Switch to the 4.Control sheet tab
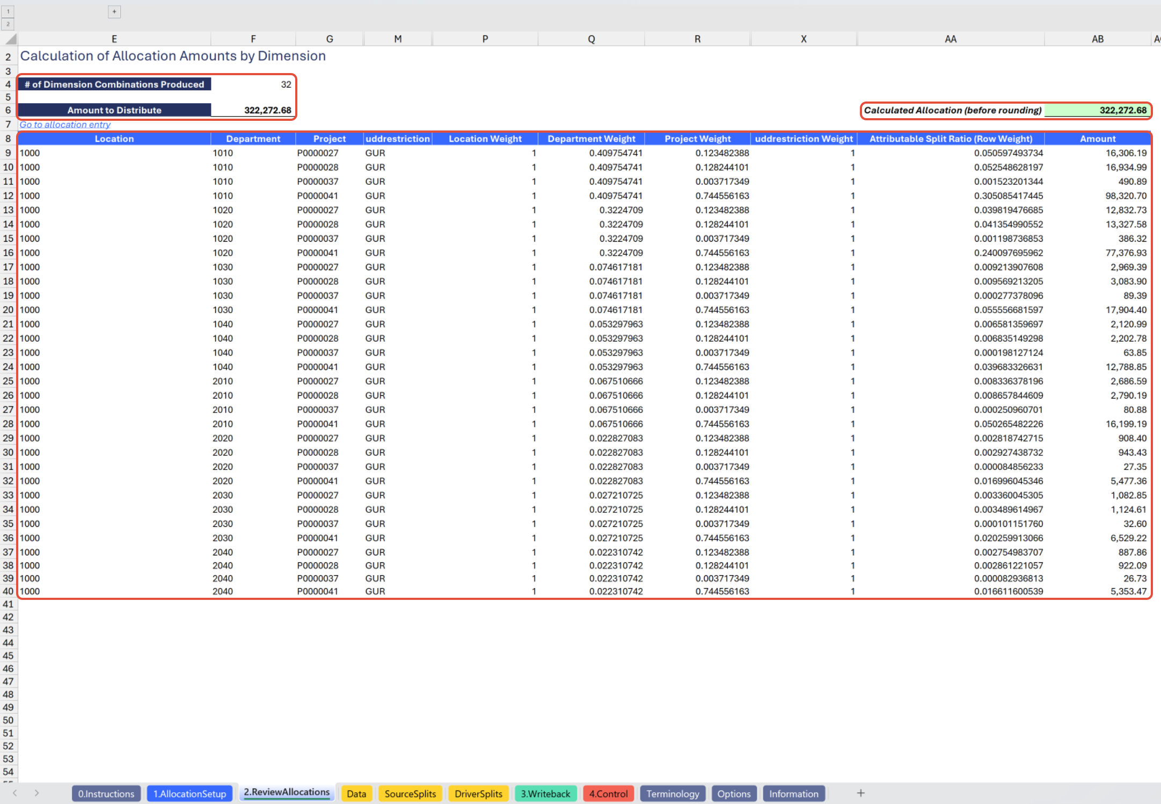The image size is (1161, 804). (x=608, y=794)
